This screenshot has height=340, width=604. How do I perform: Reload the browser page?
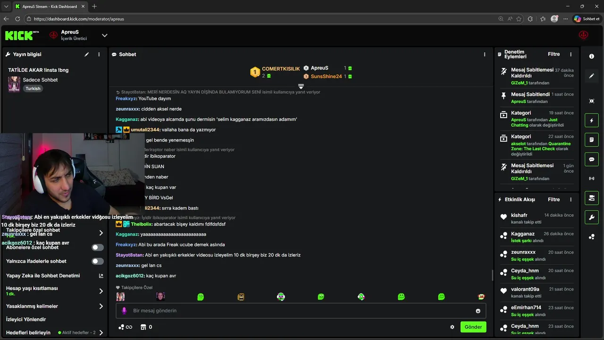click(x=17, y=19)
